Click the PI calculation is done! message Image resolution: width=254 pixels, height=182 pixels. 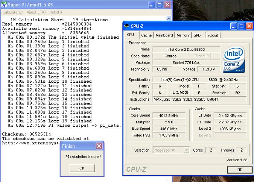point(83,156)
